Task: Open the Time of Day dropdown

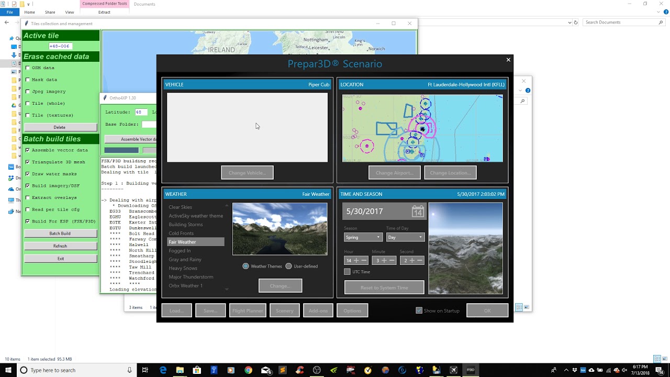Action: coord(405,237)
